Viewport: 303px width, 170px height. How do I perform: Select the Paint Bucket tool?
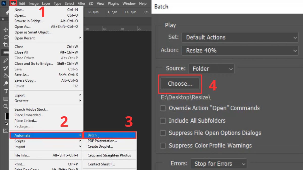click(6, 76)
